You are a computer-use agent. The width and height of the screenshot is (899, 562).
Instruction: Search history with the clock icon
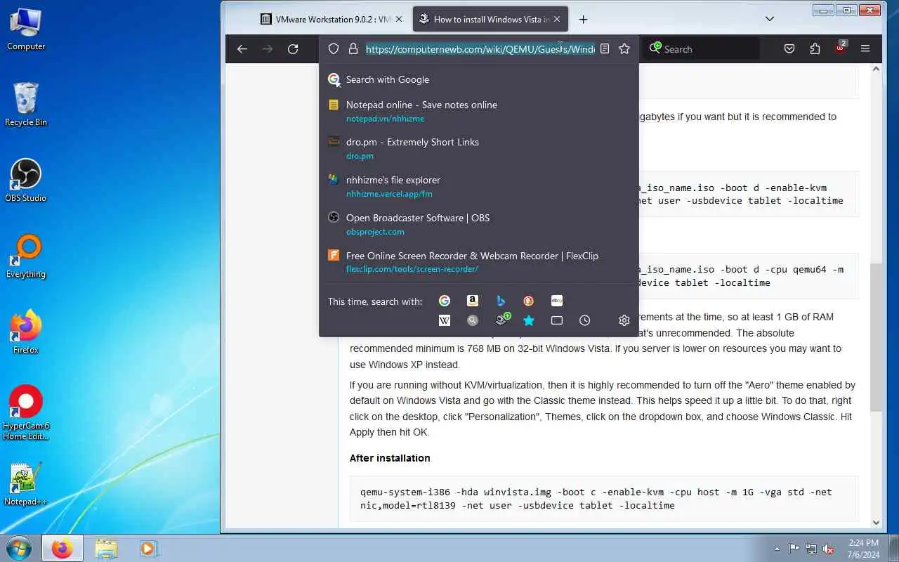(585, 320)
